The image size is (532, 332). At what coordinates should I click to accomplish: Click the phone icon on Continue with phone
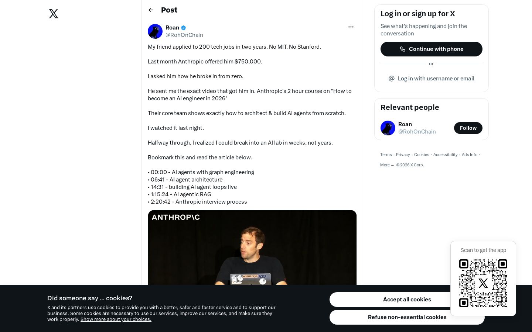pos(403,49)
